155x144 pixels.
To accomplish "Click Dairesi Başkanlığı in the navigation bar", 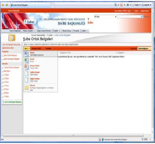I will 15,31.
